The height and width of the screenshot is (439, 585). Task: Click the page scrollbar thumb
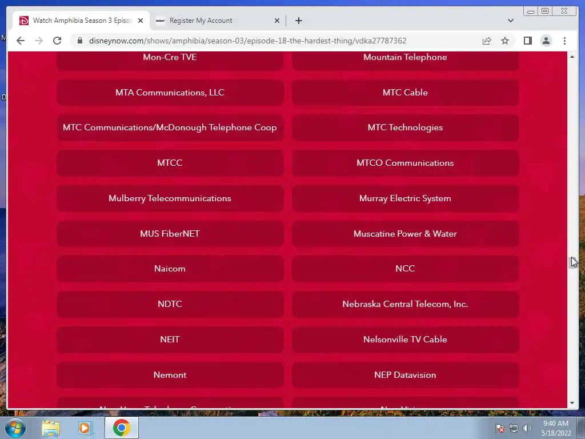pos(572,262)
